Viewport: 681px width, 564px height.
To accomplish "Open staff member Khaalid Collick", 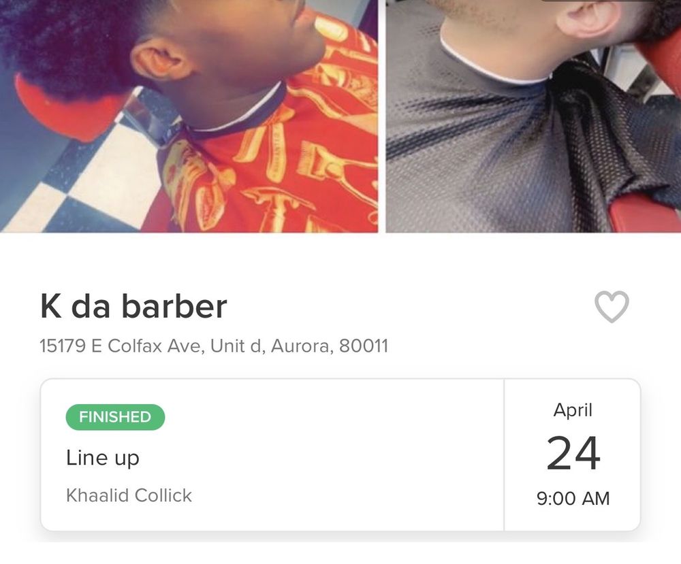I will (x=129, y=495).
